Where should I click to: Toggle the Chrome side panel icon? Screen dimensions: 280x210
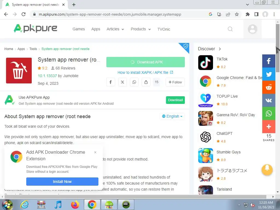pos(256,14)
